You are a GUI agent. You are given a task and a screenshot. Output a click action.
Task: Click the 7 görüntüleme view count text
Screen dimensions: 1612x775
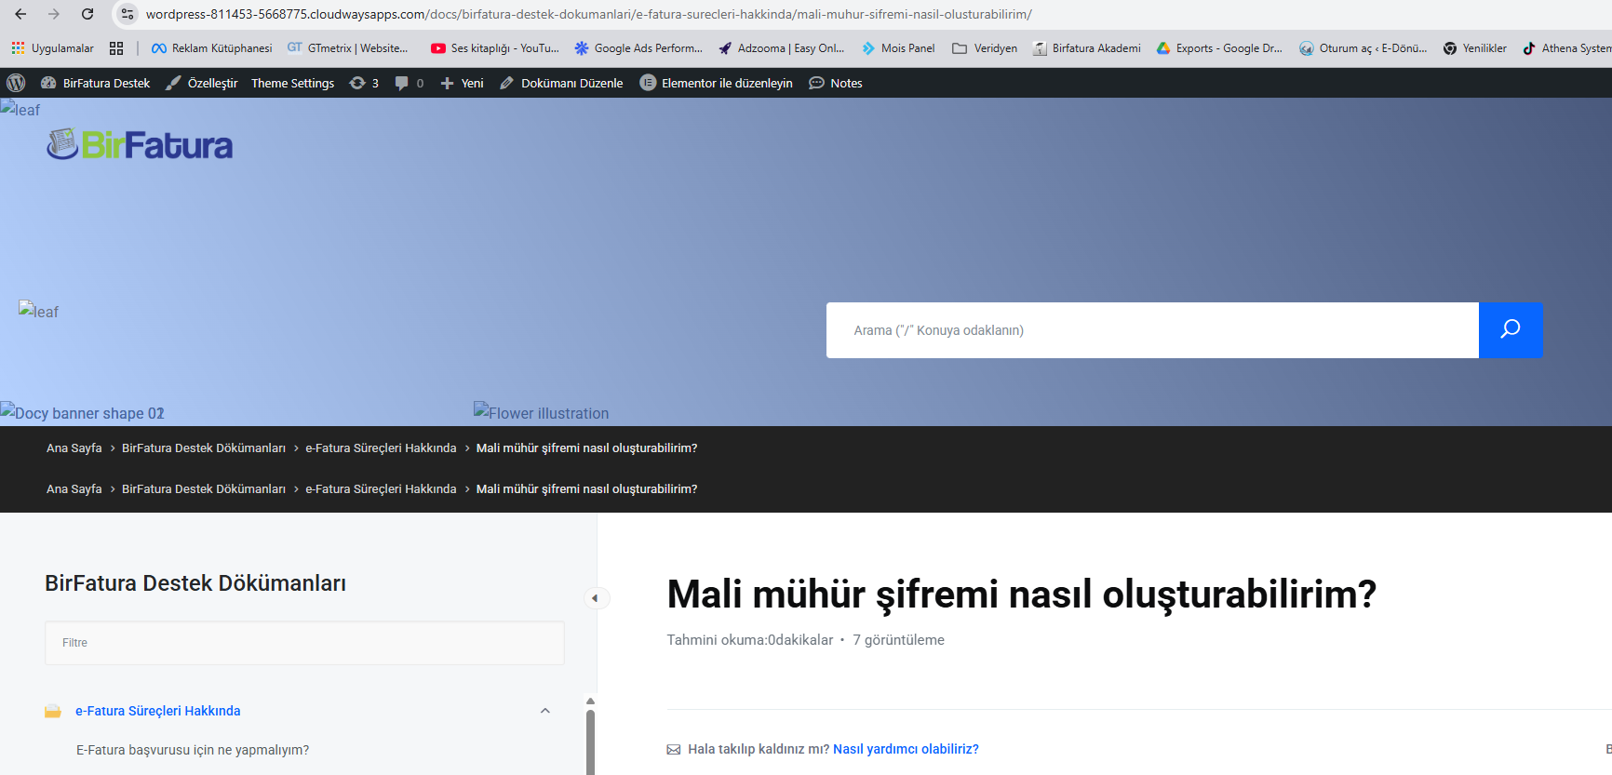[x=899, y=640]
